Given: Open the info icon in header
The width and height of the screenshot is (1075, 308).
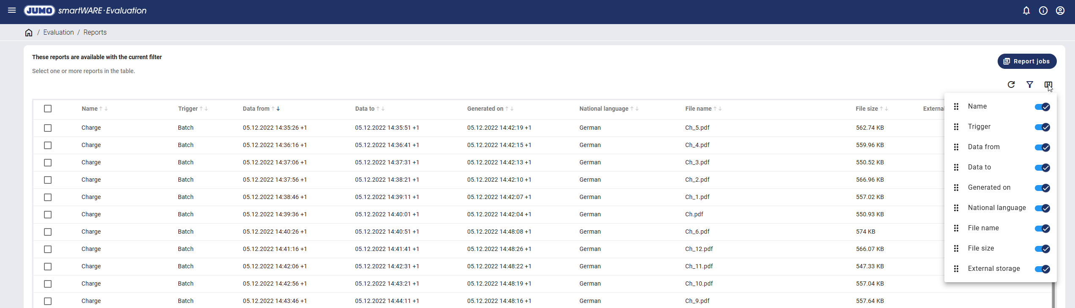Looking at the screenshot, I should [x=1043, y=11].
